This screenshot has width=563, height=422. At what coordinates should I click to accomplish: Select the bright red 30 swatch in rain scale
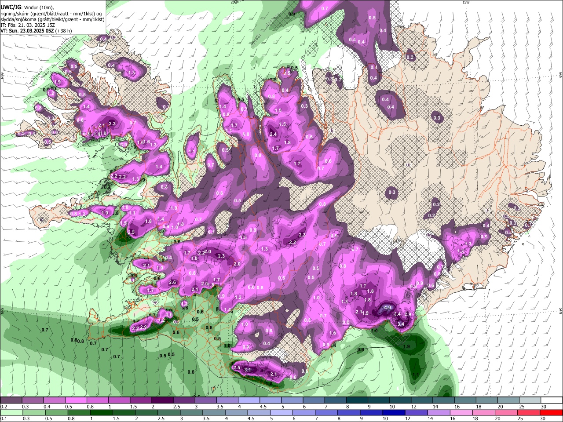point(552,412)
